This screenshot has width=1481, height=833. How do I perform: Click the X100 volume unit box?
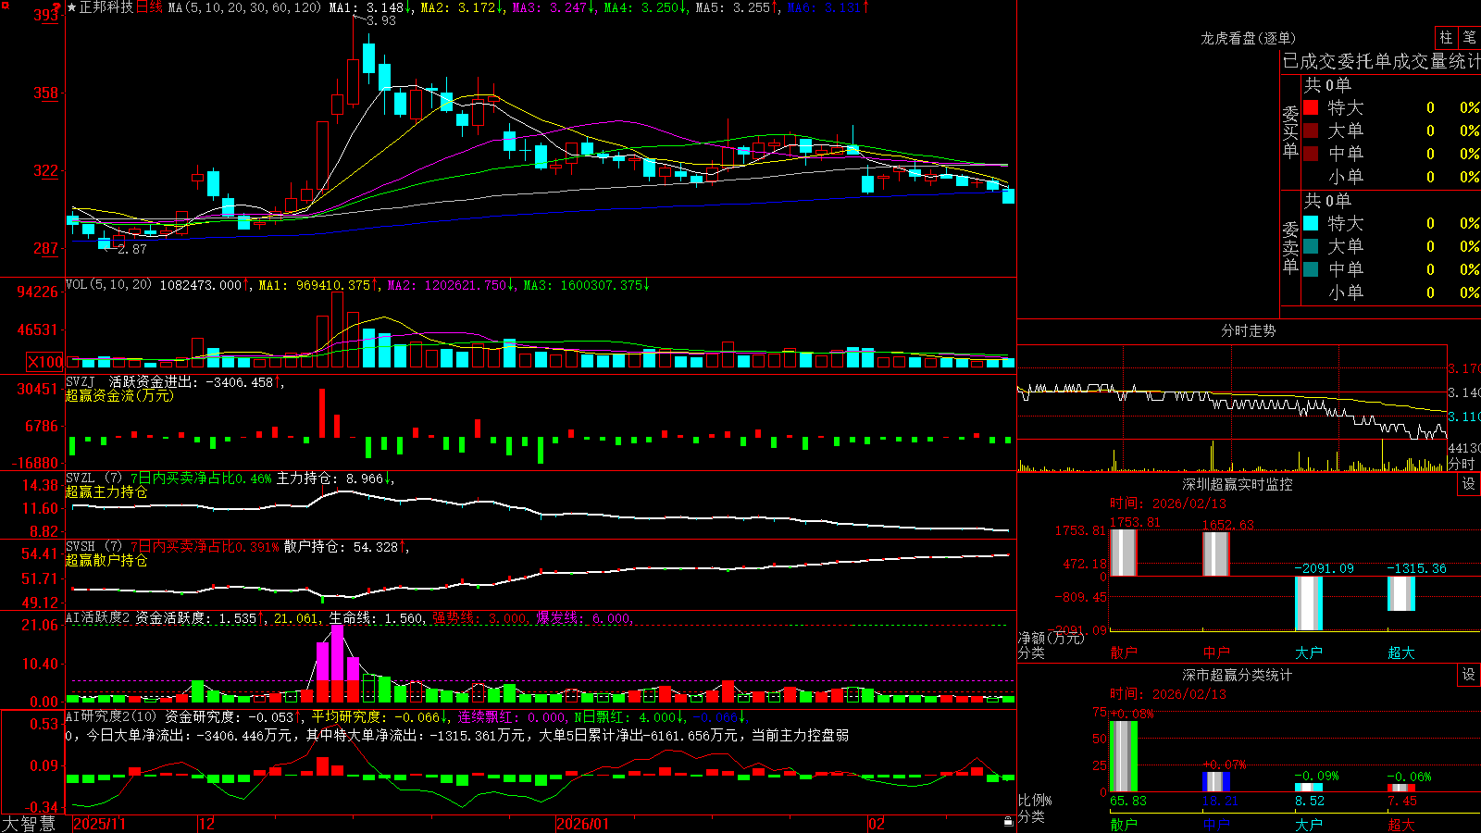click(x=45, y=362)
